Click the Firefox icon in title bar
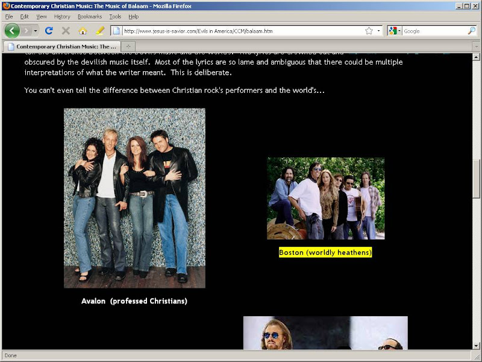Screen dimensions: 482x362 click(6, 6)
